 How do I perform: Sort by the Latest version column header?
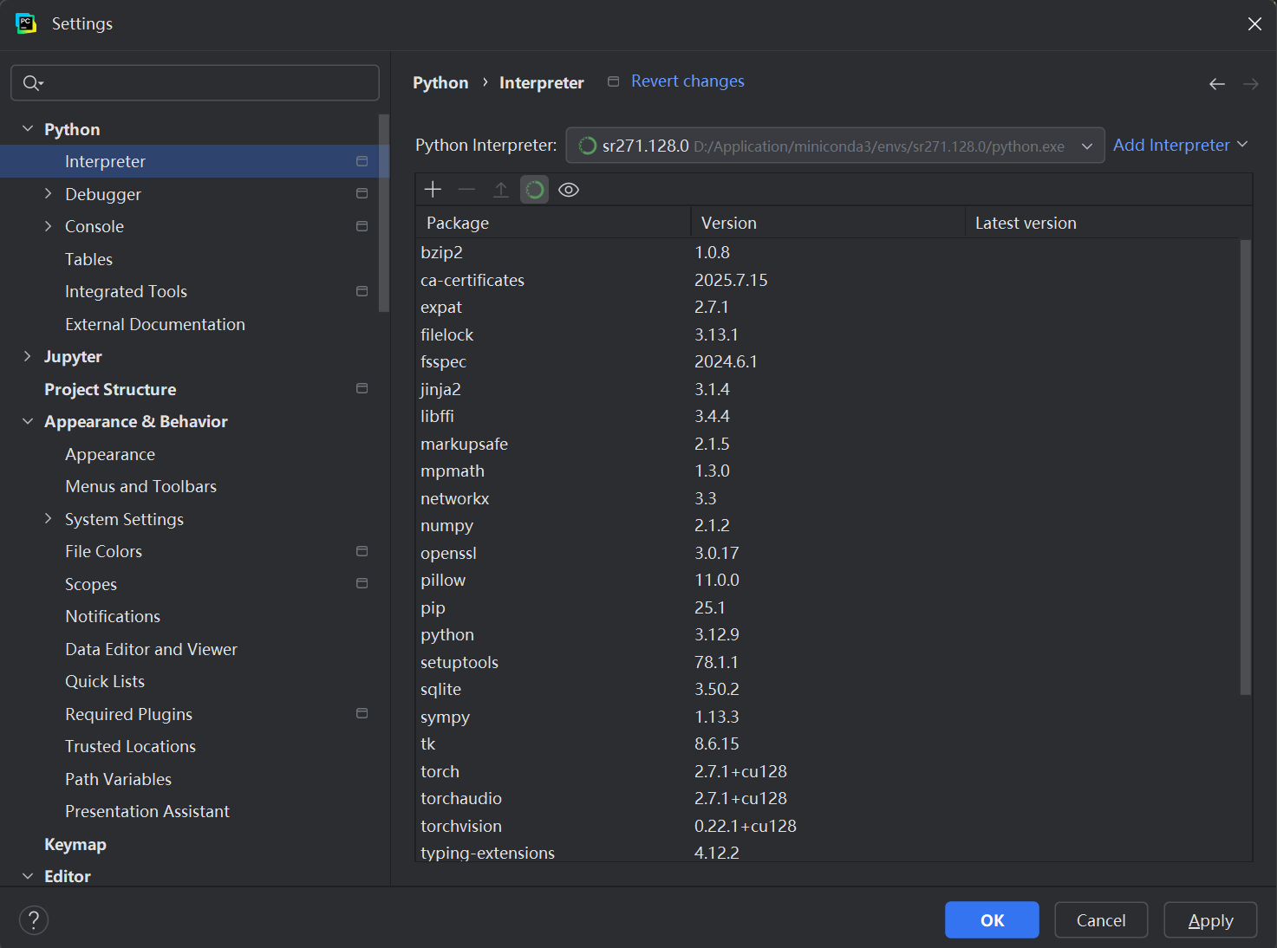(1109, 223)
